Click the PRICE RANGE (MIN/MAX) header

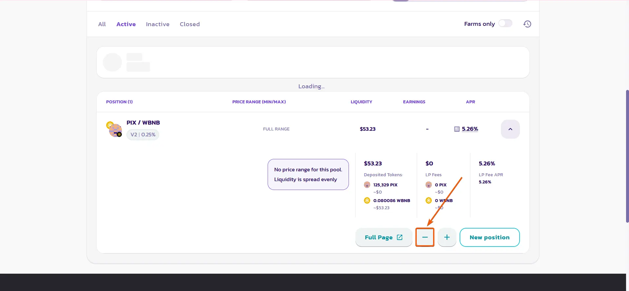pos(259,102)
